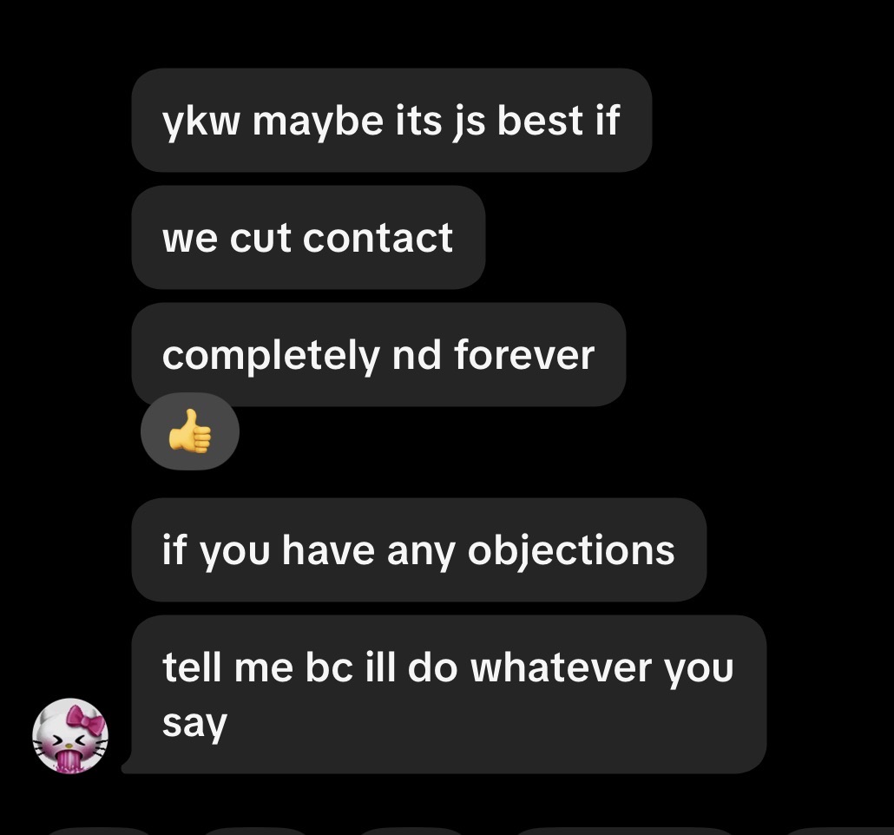Click the word "ykw" in the first message

tap(200, 122)
